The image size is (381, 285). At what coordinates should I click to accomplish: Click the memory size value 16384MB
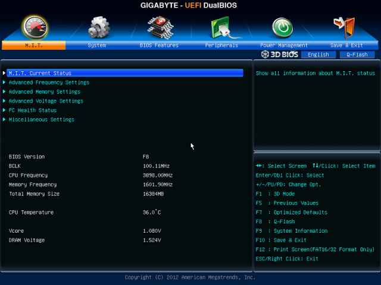click(x=154, y=194)
